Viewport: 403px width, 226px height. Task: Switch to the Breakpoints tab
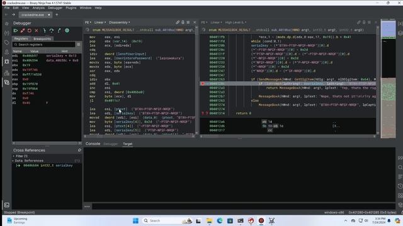point(42,39)
